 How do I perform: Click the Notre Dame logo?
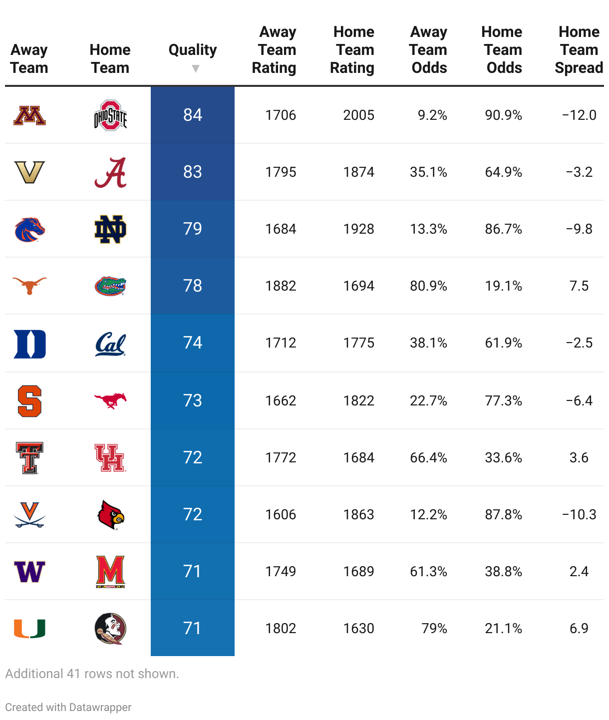click(x=110, y=229)
